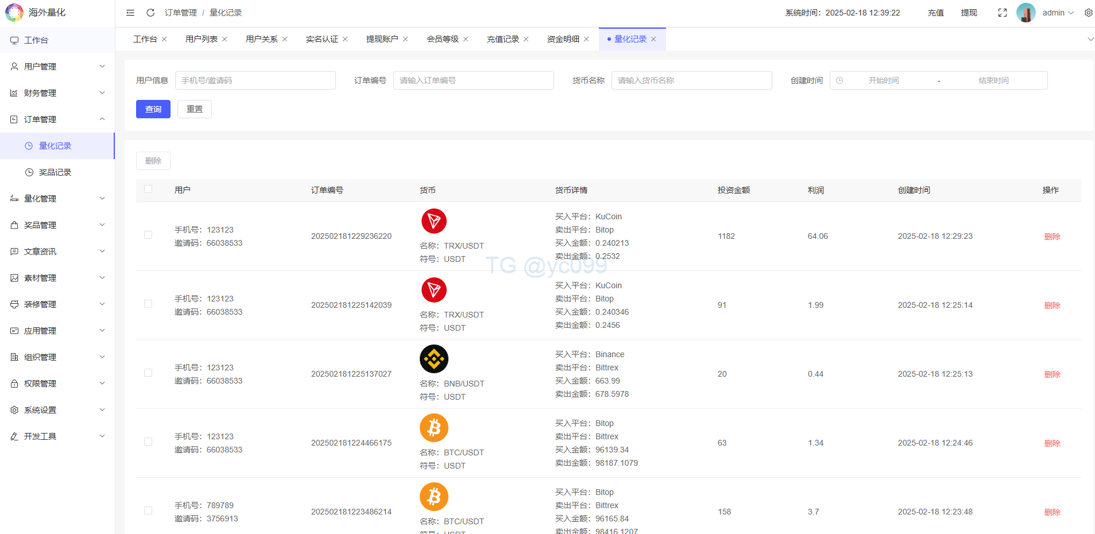This screenshot has height=534, width=1095.
Task: Check the row for order 202502181229236220
Action: [148, 235]
